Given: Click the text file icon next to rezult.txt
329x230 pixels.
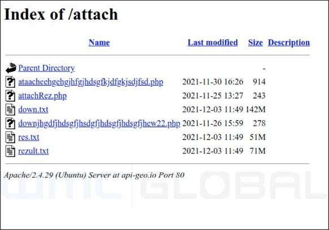Looking at the screenshot, I should pos(10,151).
